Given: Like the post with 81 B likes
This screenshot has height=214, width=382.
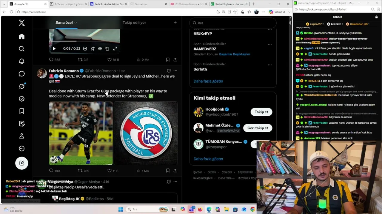Looking at the screenshot, I should tap(113, 59).
